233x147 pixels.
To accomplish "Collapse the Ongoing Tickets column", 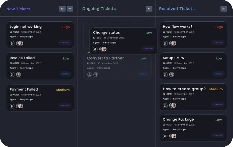I will coord(149,9).
